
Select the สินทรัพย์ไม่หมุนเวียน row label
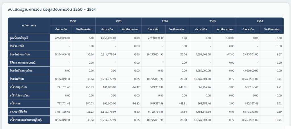tap(21, 71)
